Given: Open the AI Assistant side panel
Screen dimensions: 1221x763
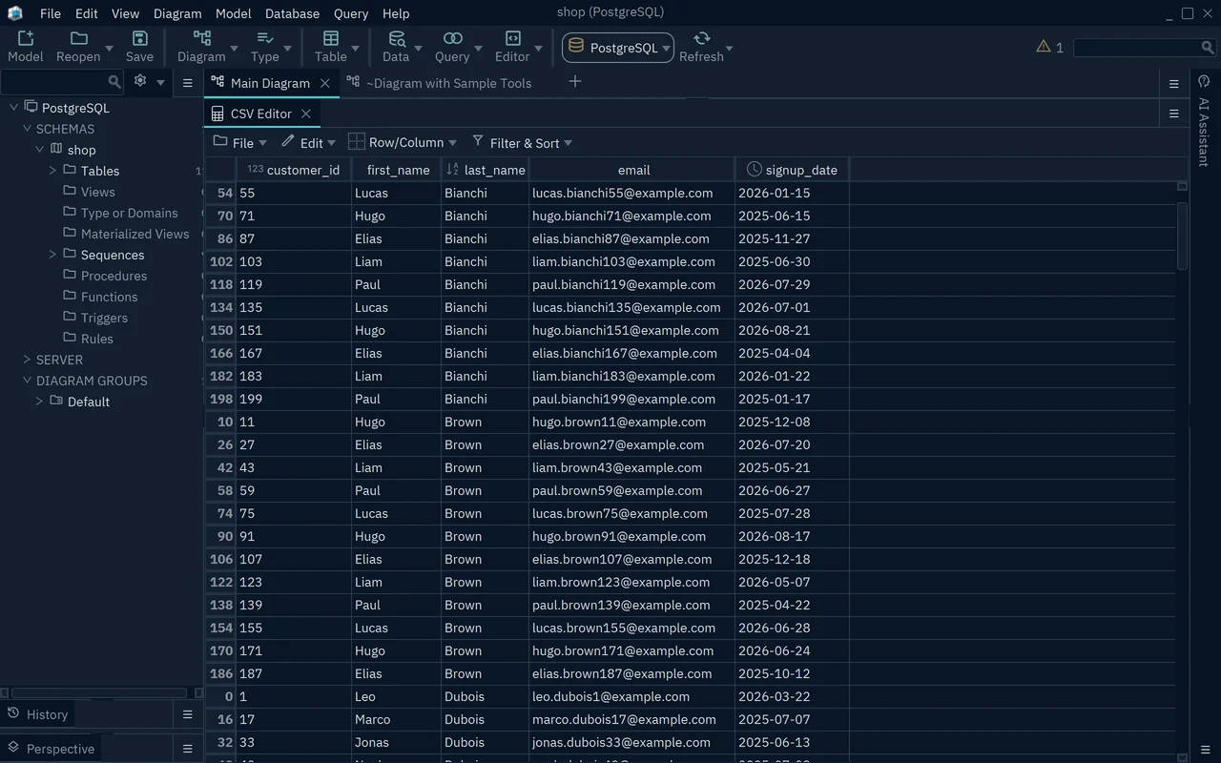Looking at the screenshot, I should tap(1204, 132).
